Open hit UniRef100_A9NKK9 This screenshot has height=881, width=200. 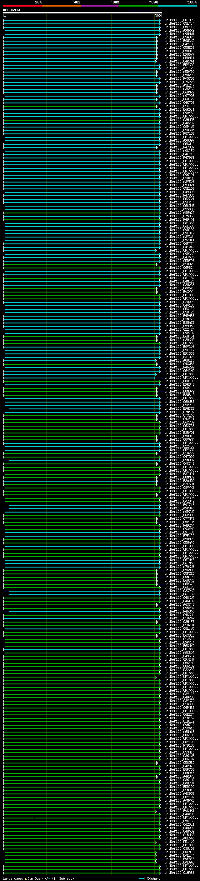tap(179, 30)
